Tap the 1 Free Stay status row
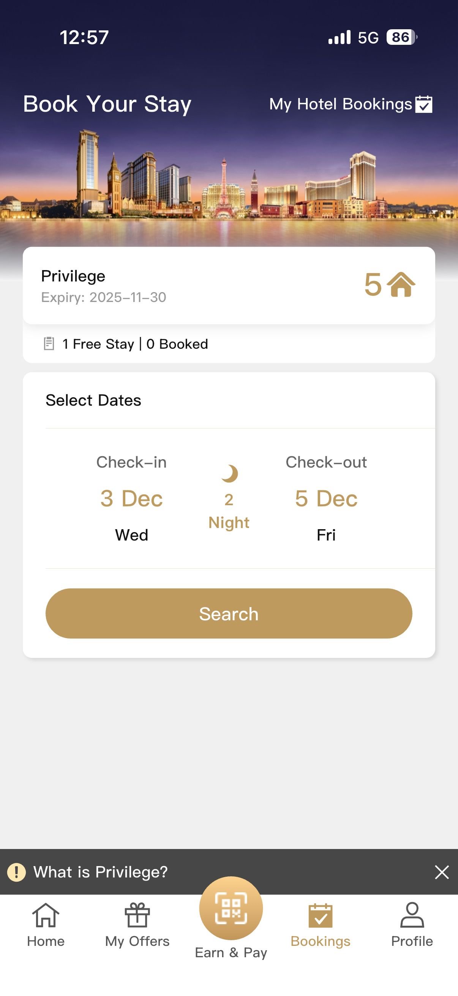The width and height of the screenshot is (458, 996). [135, 344]
